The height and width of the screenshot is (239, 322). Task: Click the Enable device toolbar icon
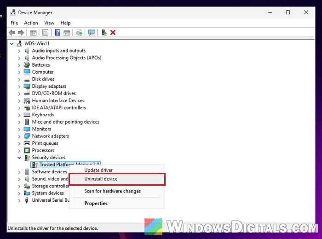[104, 33]
